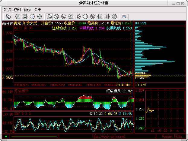Click the 20041012 date marker on axis

tap(124, 85)
